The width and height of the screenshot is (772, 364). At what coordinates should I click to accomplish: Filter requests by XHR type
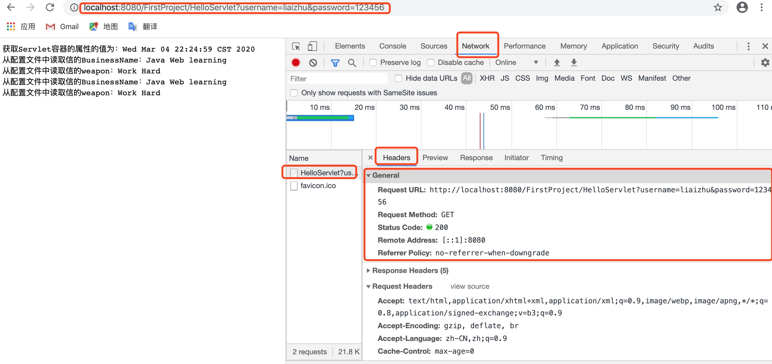[487, 79]
